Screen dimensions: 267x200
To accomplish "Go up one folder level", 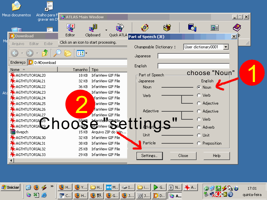I will [x=45, y=53].
